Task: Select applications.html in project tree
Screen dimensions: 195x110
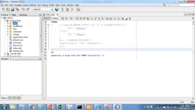Action: pyautogui.click(x=20, y=37)
